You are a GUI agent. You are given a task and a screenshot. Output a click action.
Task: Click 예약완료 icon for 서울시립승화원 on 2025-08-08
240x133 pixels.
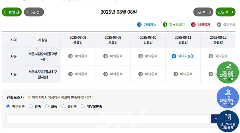point(70,56)
